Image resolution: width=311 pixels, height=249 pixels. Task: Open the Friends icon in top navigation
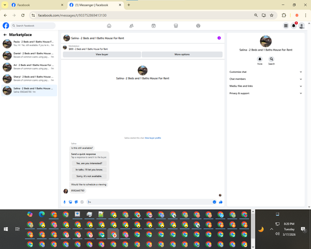(131, 26)
